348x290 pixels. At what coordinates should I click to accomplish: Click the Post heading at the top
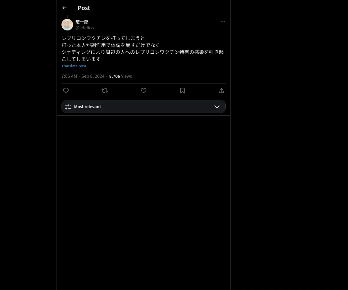point(84,8)
